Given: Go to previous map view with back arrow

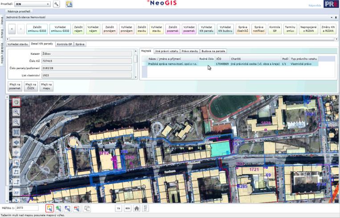Looking at the screenshot, I should coord(16,142).
